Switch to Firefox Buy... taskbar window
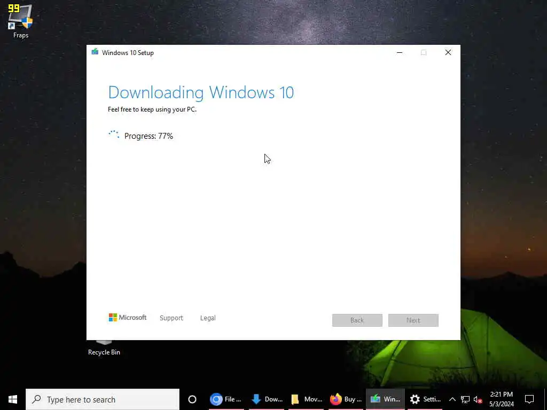Image resolution: width=547 pixels, height=410 pixels. pyautogui.click(x=346, y=399)
